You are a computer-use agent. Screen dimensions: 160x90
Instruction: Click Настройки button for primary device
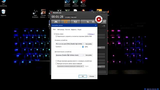tap(88, 44)
